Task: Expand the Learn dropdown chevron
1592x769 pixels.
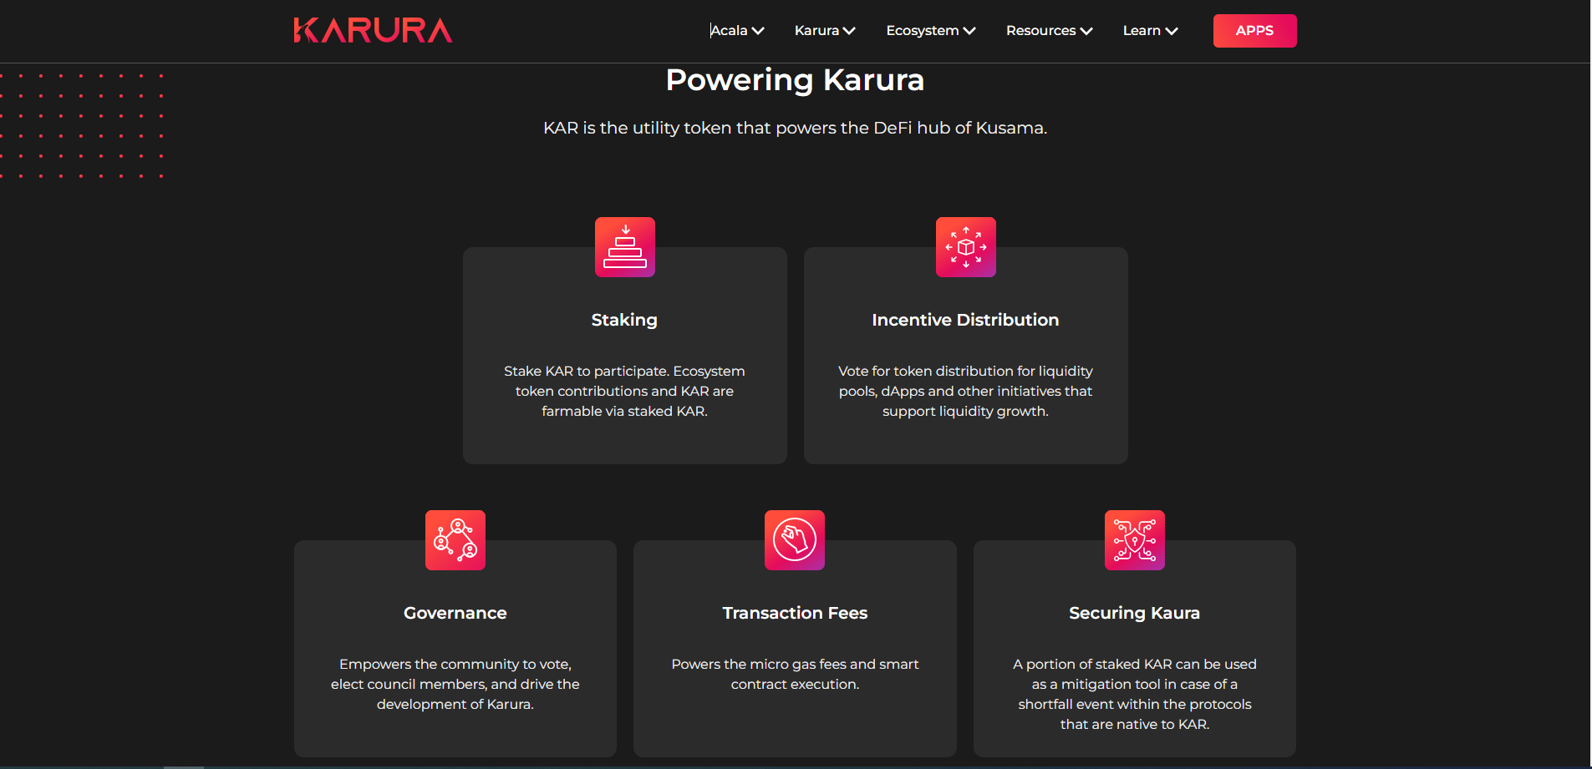Action: 1172,31
